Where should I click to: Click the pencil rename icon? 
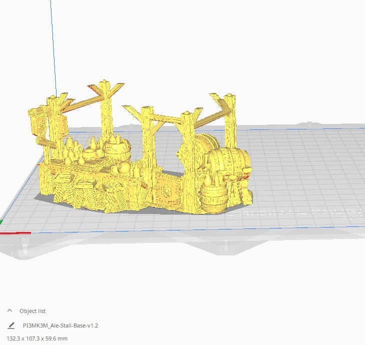[x=11, y=325]
